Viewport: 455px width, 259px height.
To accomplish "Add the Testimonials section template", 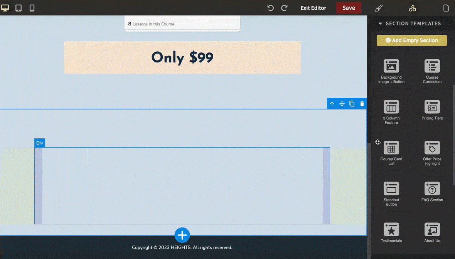I will click(391, 233).
